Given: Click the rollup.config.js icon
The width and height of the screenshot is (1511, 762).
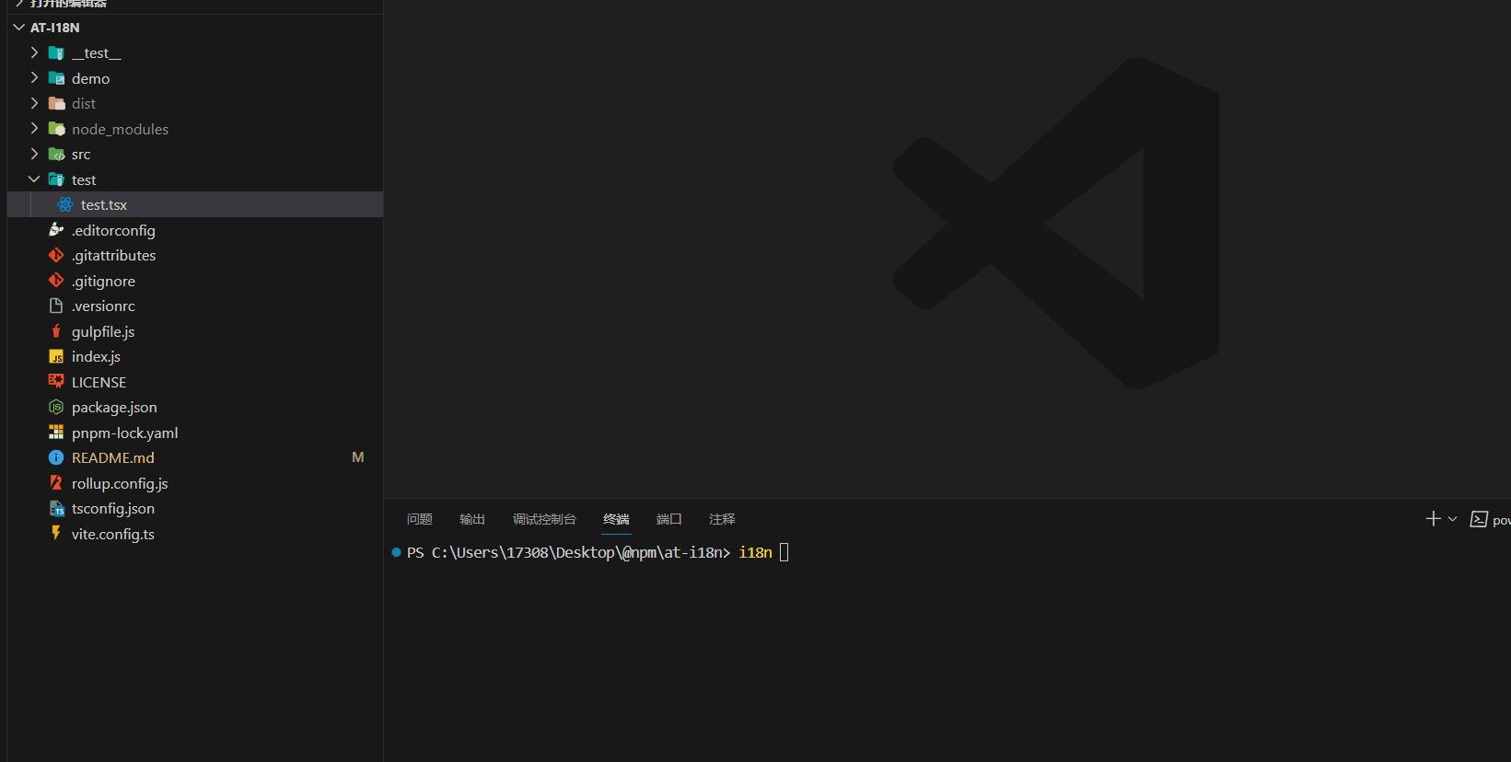Looking at the screenshot, I should (x=56, y=483).
